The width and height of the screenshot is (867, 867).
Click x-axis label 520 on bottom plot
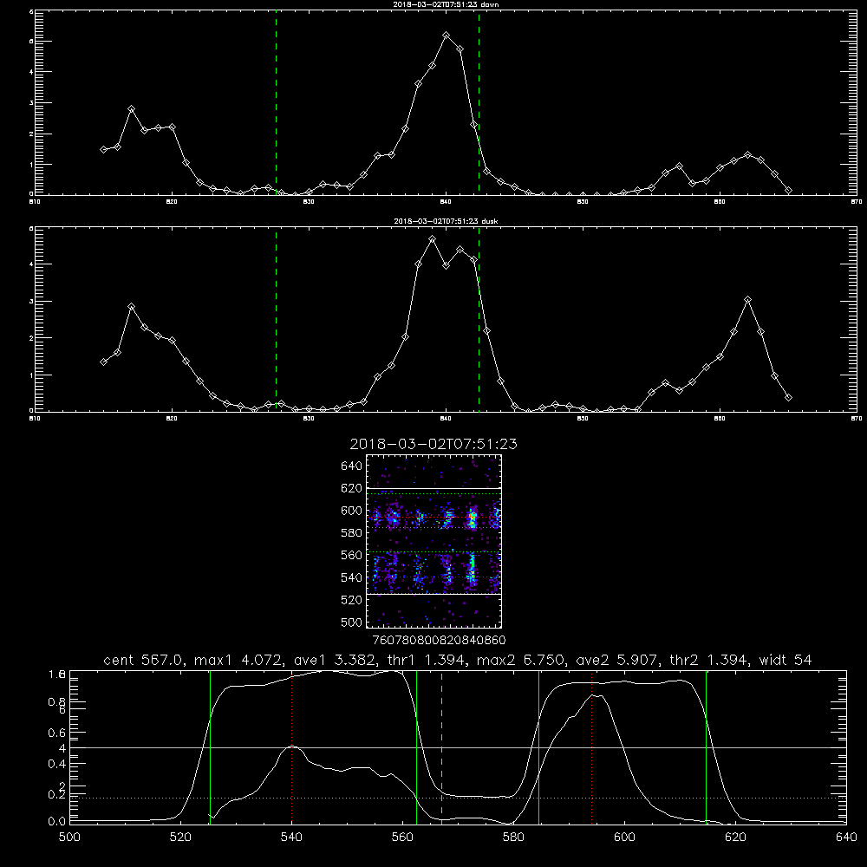point(181,838)
